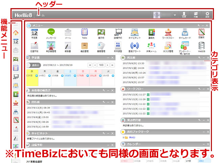Collapse the 予定表 panel with its minimize button
This screenshot has width=219, height=163.
tap(108, 58)
